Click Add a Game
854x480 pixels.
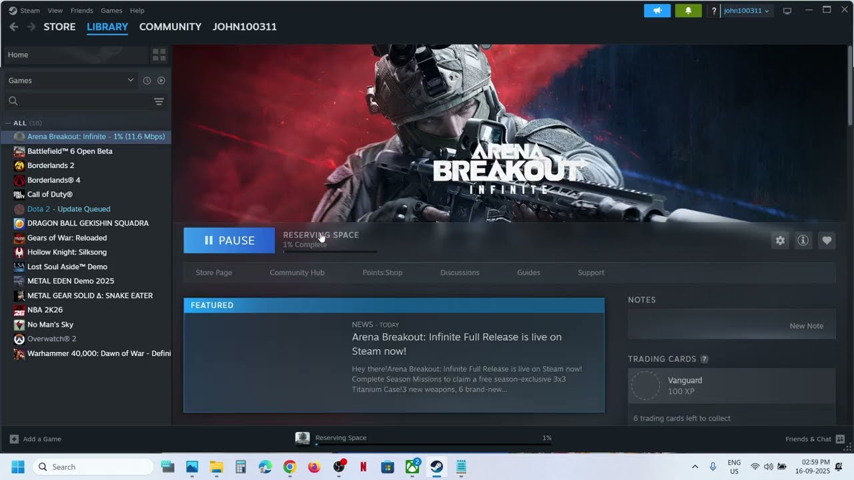[36, 439]
